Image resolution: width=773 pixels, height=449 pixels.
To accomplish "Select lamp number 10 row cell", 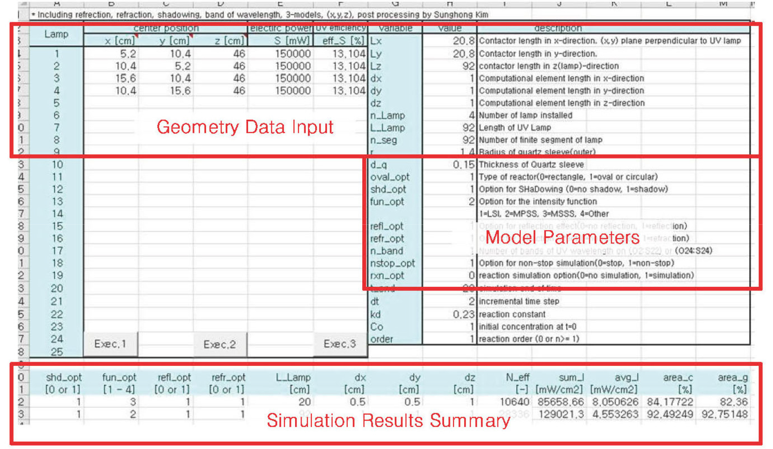I will point(57,164).
